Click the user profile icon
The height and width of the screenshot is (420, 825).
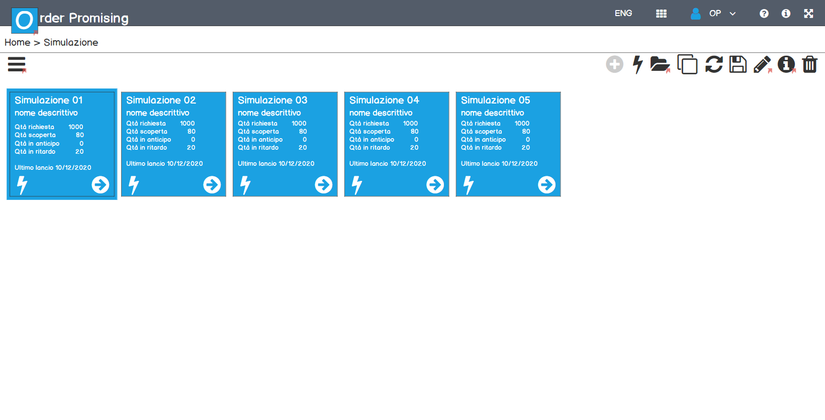[695, 14]
